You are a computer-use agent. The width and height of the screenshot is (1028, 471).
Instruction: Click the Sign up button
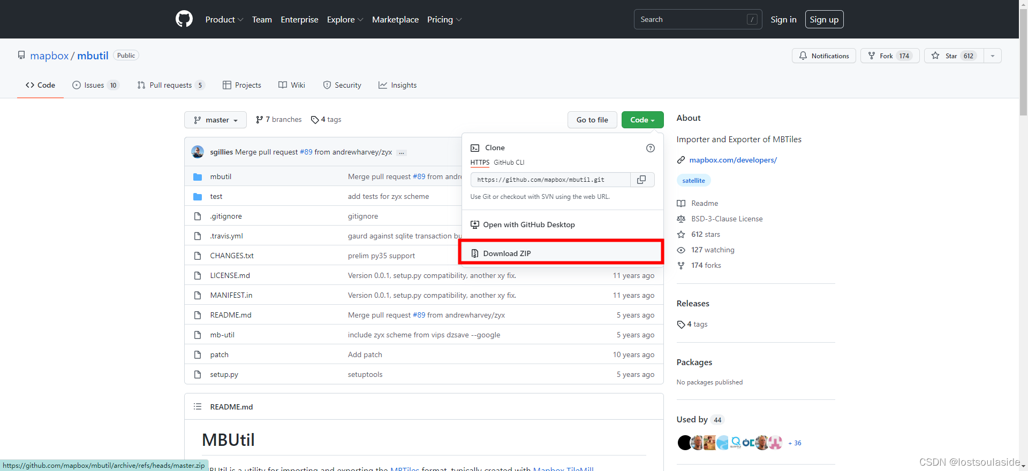tap(825, 19)
